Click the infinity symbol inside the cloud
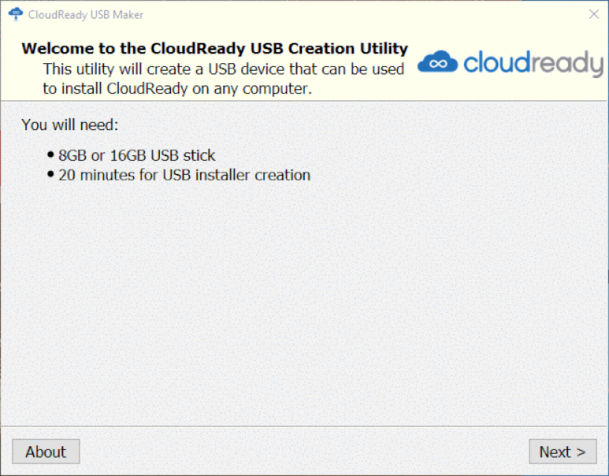Viewport: 609px width, 476px height. pos(439,64)
